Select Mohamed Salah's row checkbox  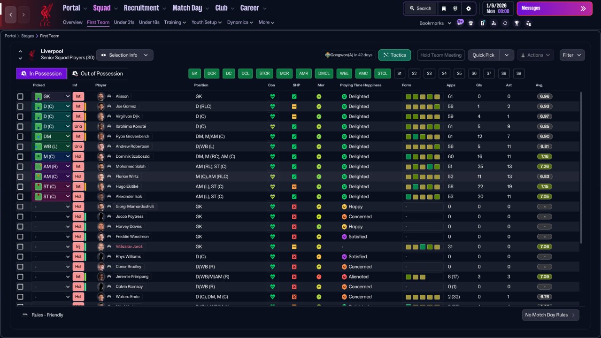pyautogui.click(x=20, y=167)
